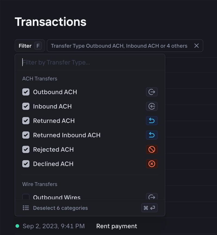Expand the ACH Transfers section
The height and width of the screenshot is (235, 217).
tap(40, 79)
